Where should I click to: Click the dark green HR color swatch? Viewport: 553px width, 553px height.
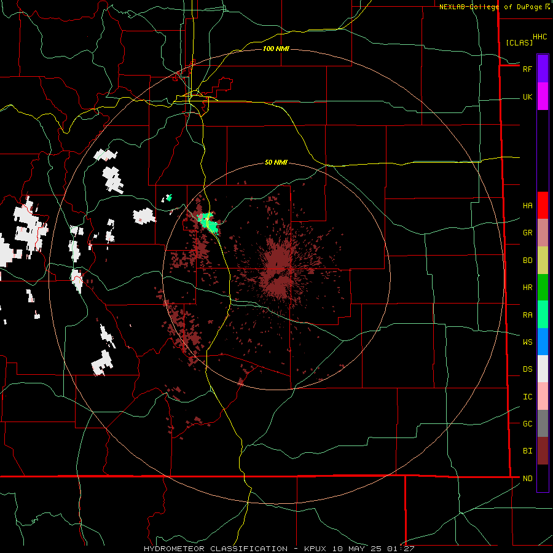tap(543, 288)
